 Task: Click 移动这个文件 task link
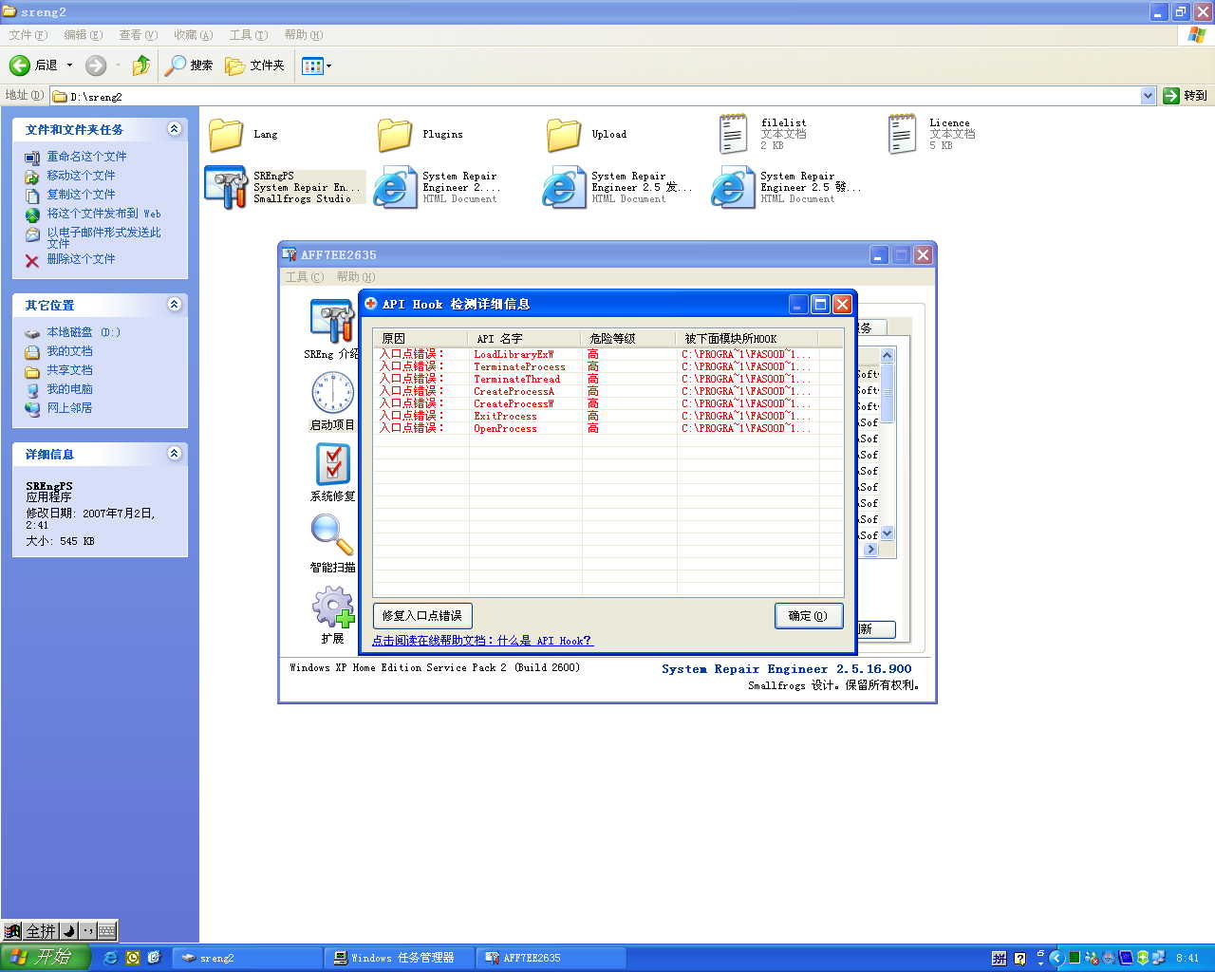coord(81,176)
